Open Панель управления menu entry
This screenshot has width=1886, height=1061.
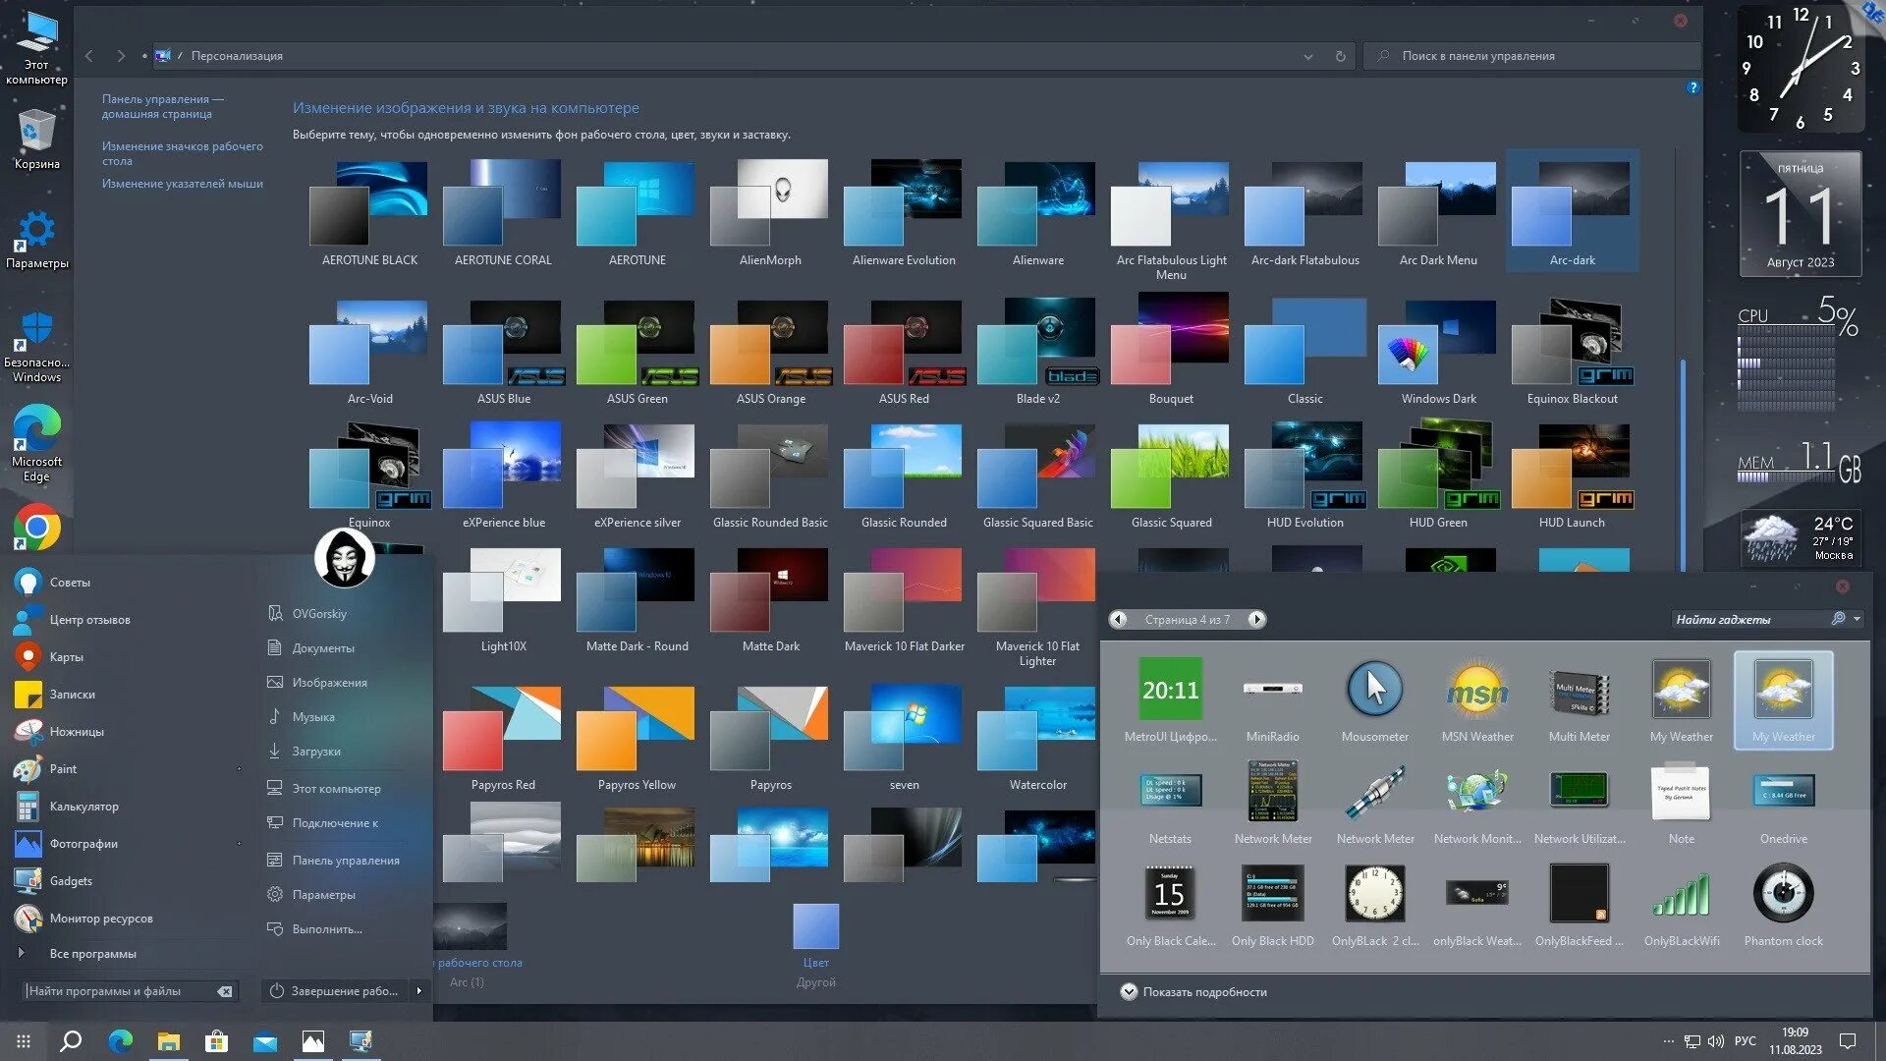tap(345, 861)
